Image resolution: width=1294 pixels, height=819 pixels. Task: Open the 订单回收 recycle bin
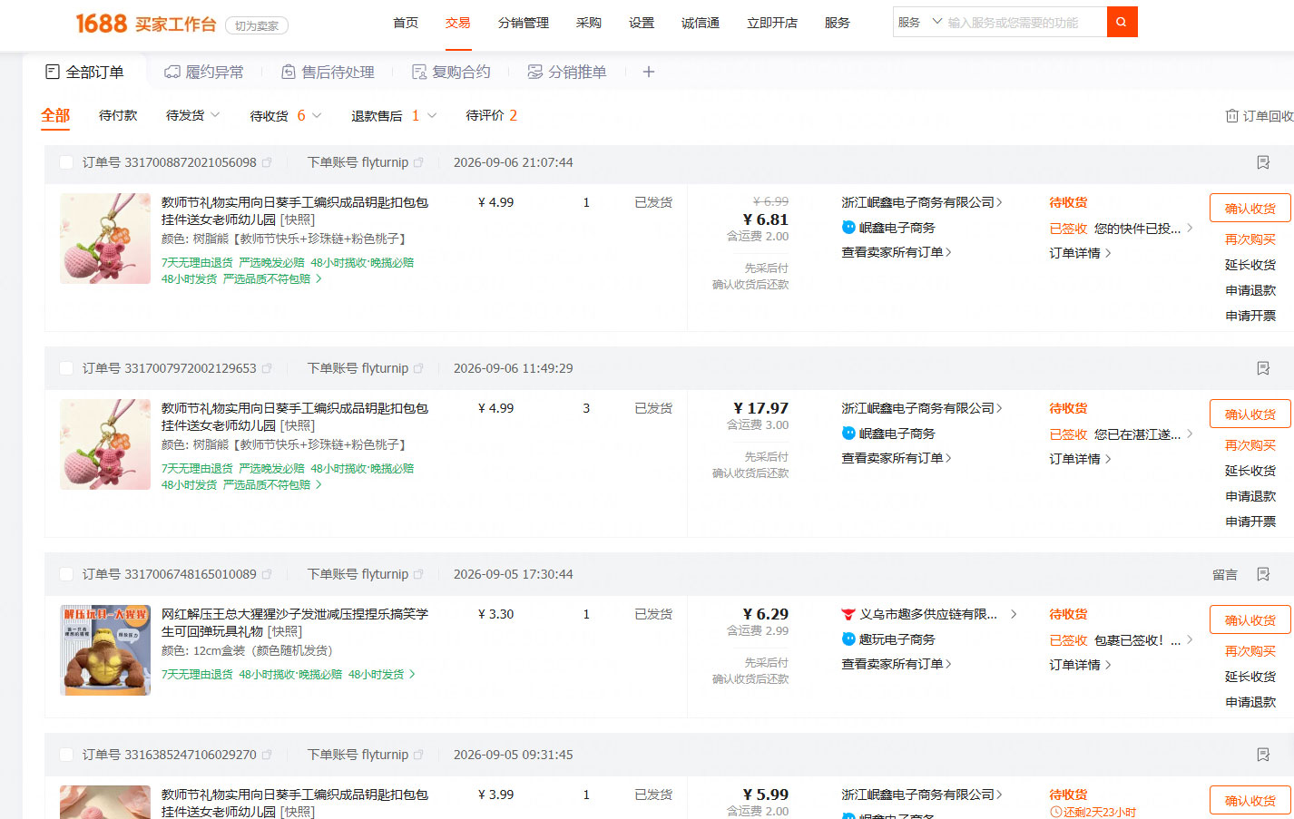click(x=1259, y=116)
